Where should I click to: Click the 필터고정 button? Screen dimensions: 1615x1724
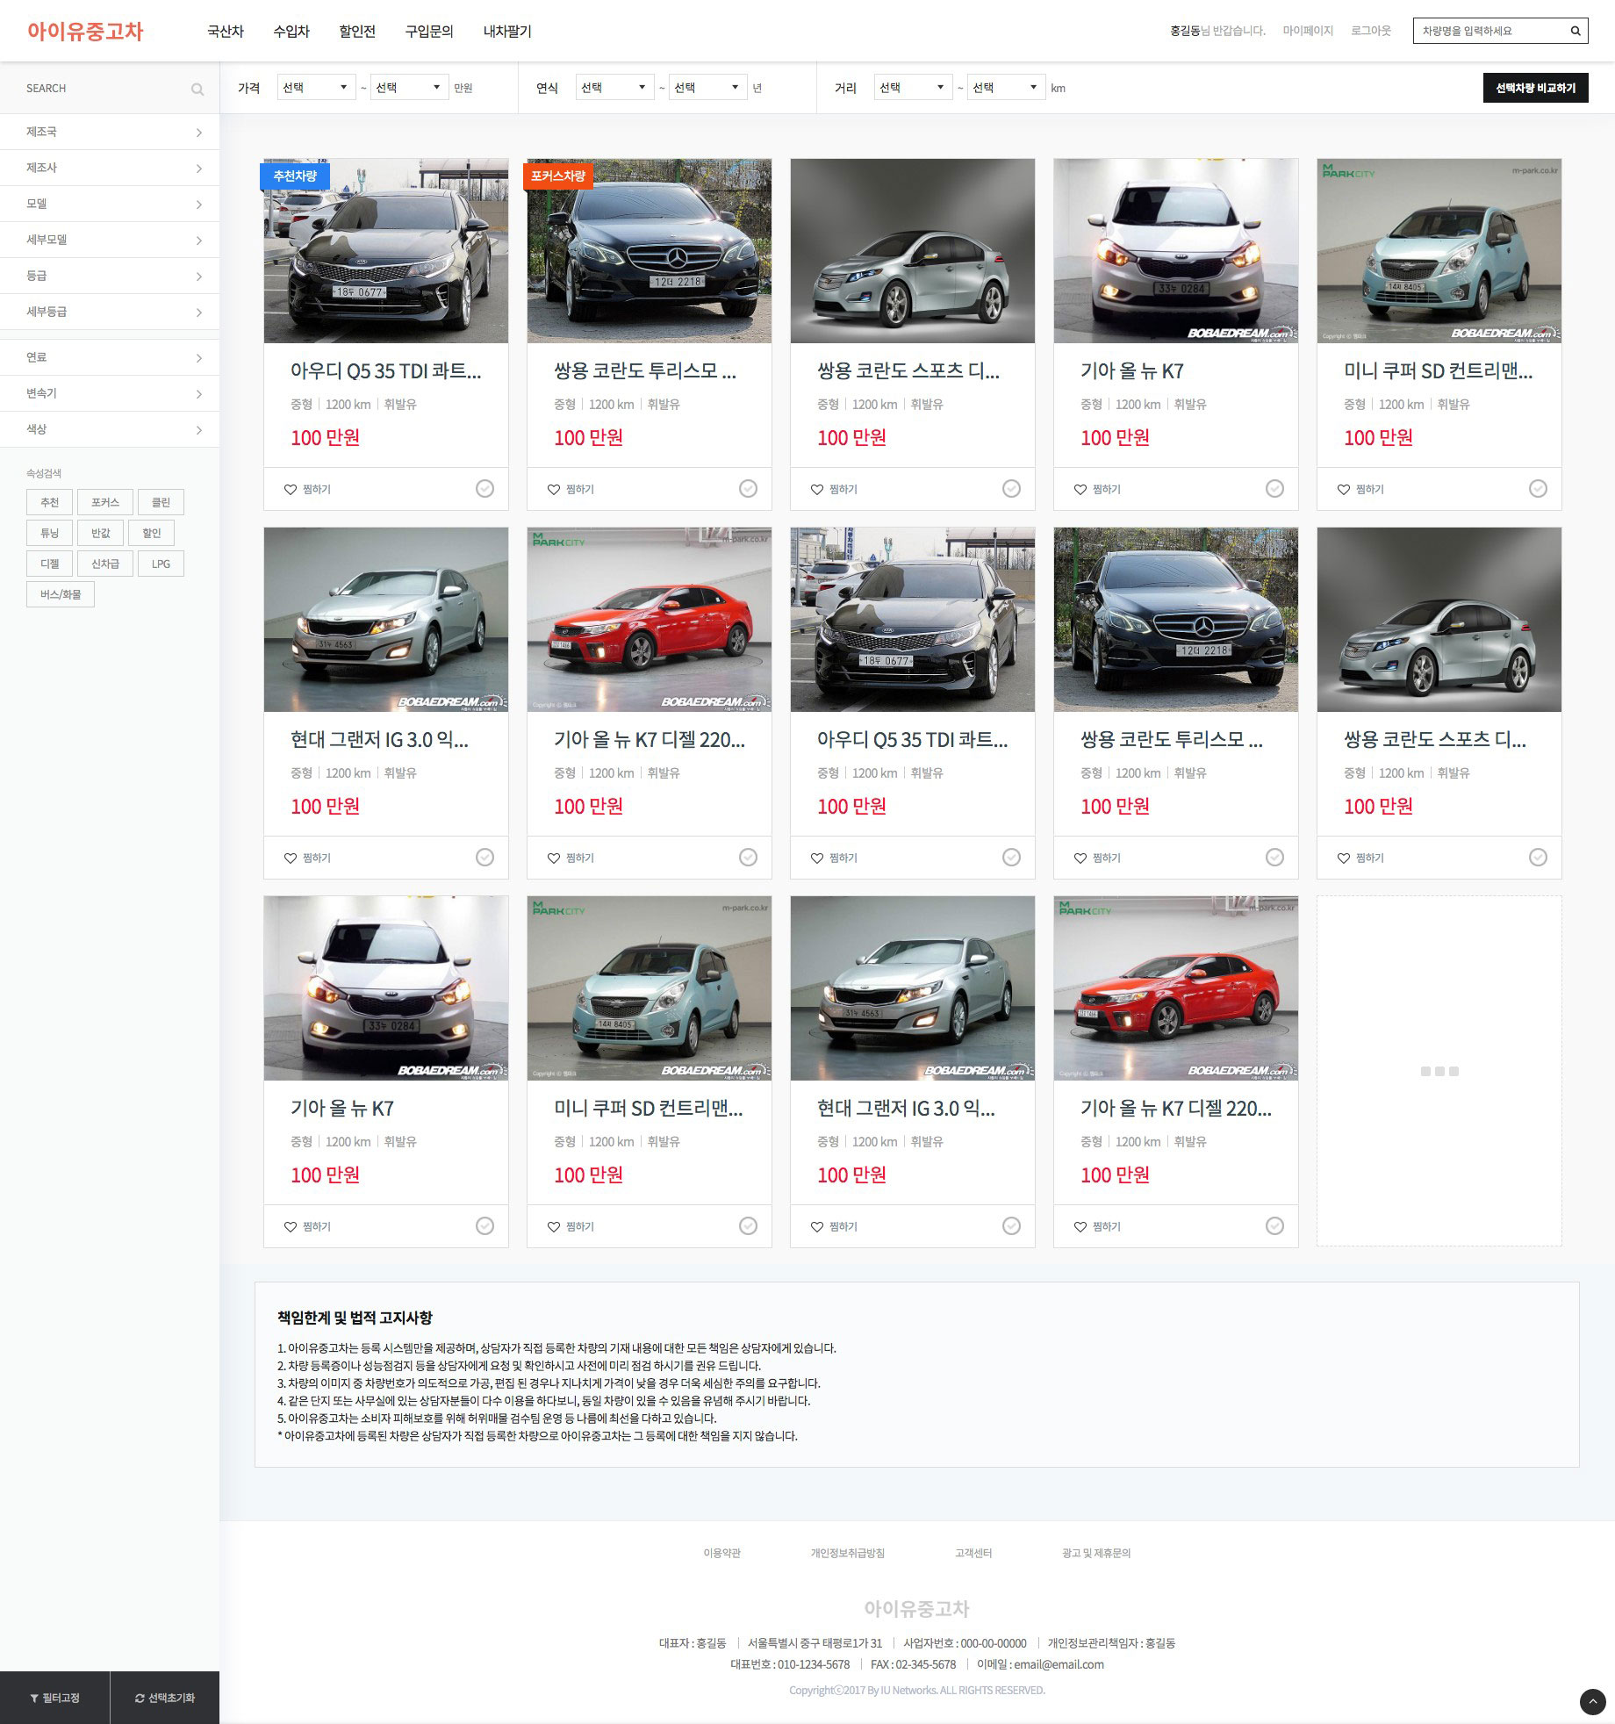click(54, 1698)
